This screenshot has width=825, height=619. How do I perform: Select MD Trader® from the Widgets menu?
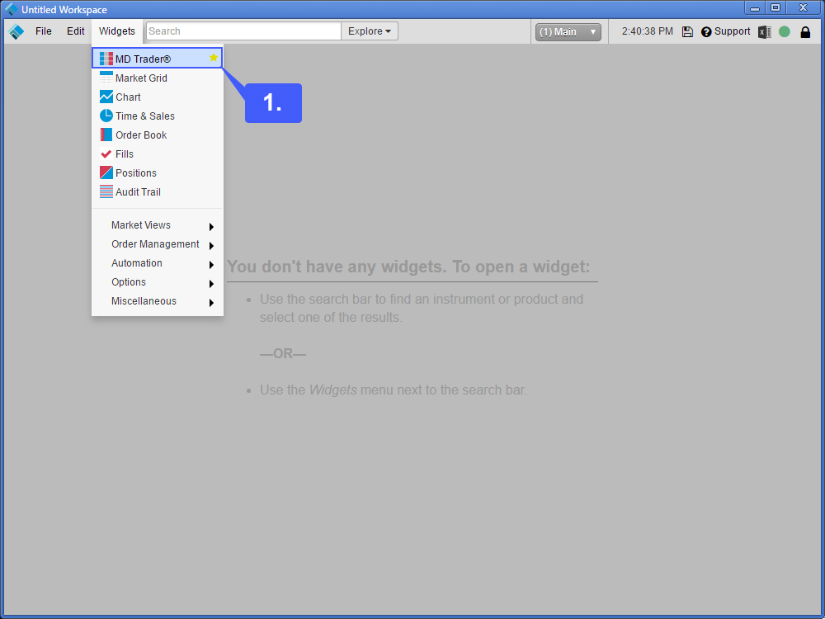click(x=158, y=58)
